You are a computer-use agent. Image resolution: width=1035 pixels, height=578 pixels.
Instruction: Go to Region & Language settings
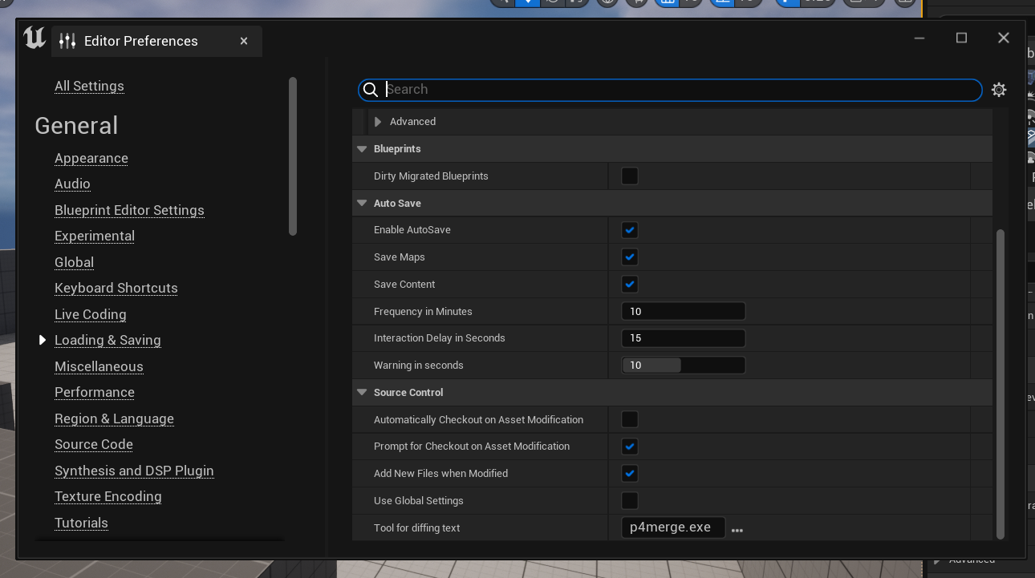click(114, 418)
